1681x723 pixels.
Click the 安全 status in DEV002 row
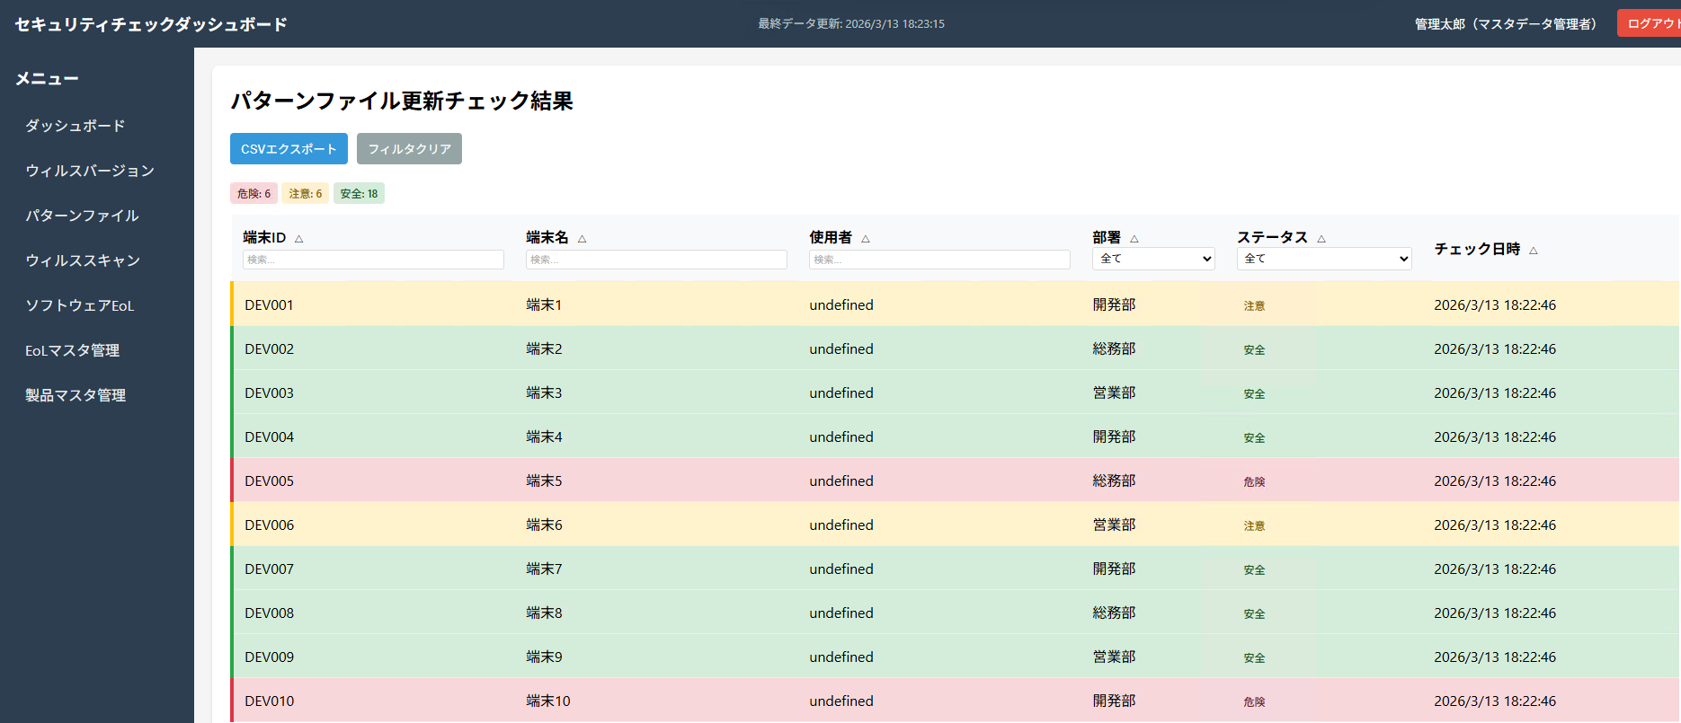point(1254,350)
